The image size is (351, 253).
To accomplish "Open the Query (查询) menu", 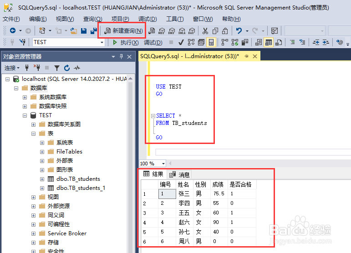I will (x=93, y=19).
